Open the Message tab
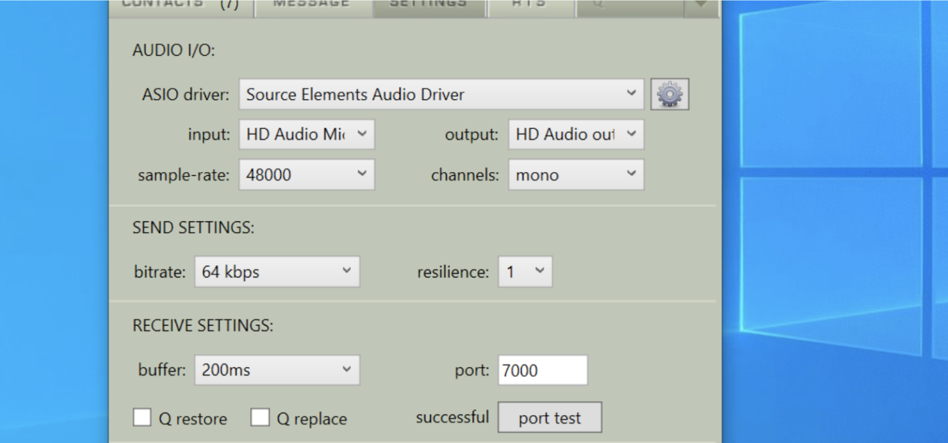This screenshot has width=948, height=443. pos(311,5)
